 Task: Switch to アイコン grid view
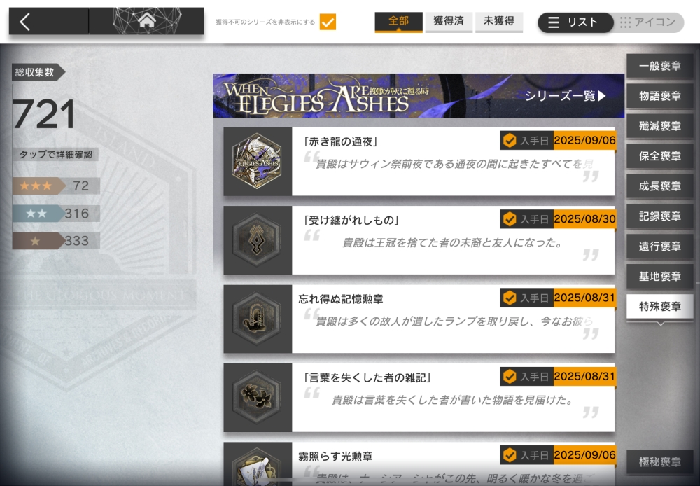pyautogui.click(x=648, y=22)
